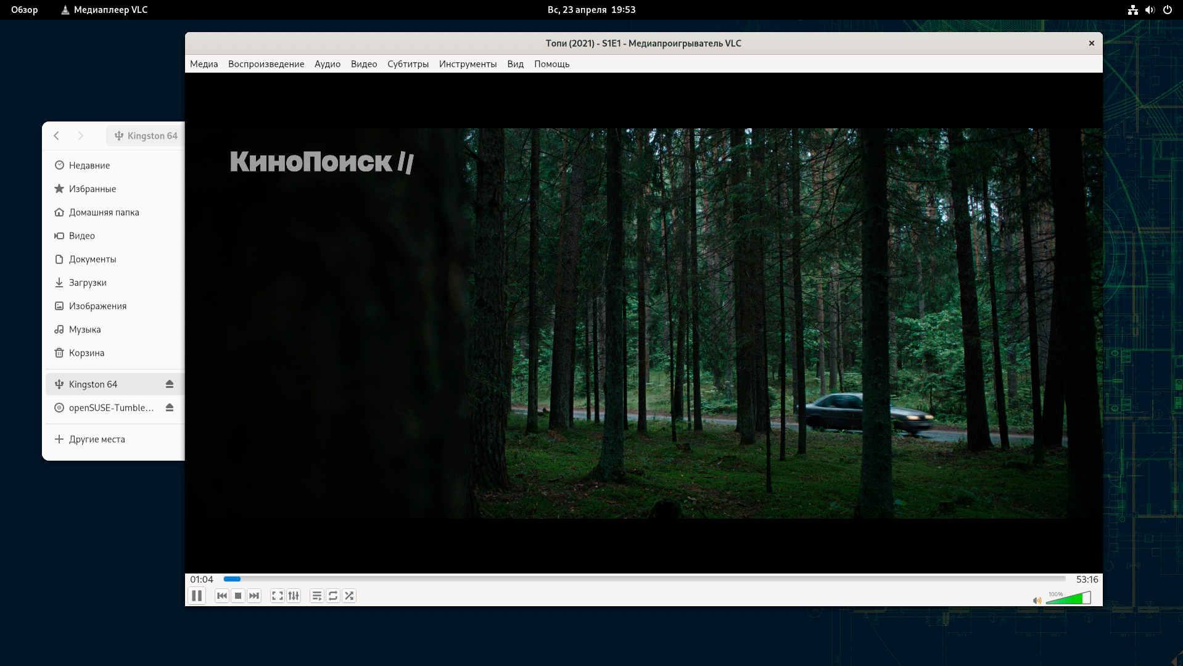Open Загрузки folder in sidebar

tap(88, 282)
